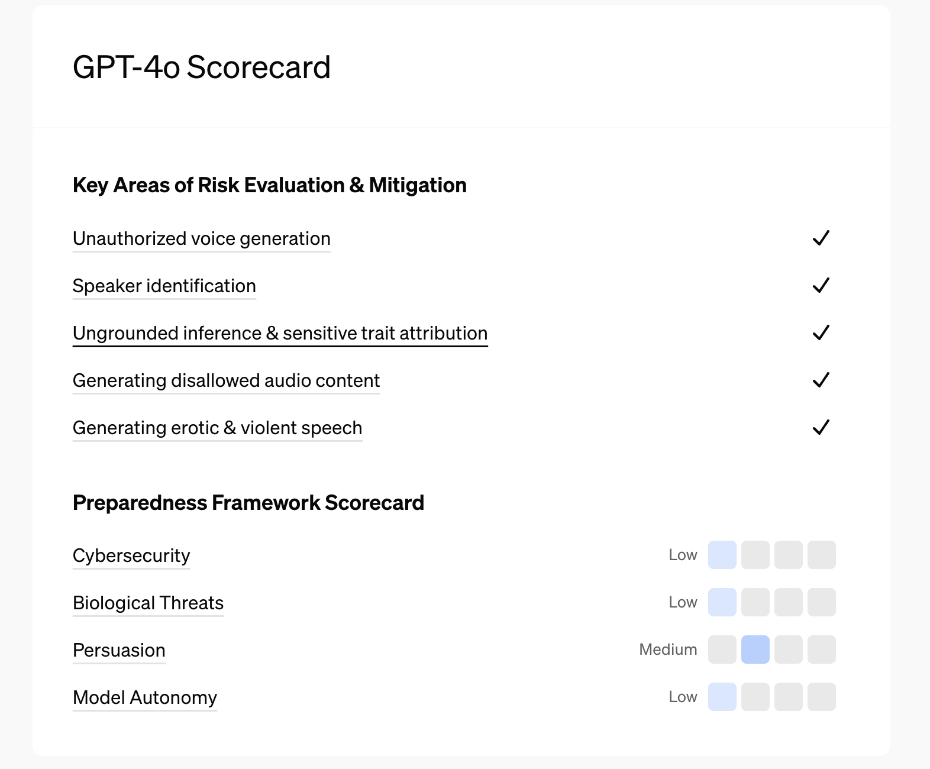This screenshot has width=930, height=769.
Task: Click the light blue square for Biological Threats
Action: coord(722,602)
